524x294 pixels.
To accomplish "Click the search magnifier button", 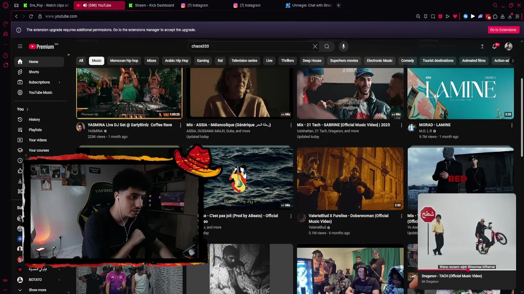I will point(327,46).
